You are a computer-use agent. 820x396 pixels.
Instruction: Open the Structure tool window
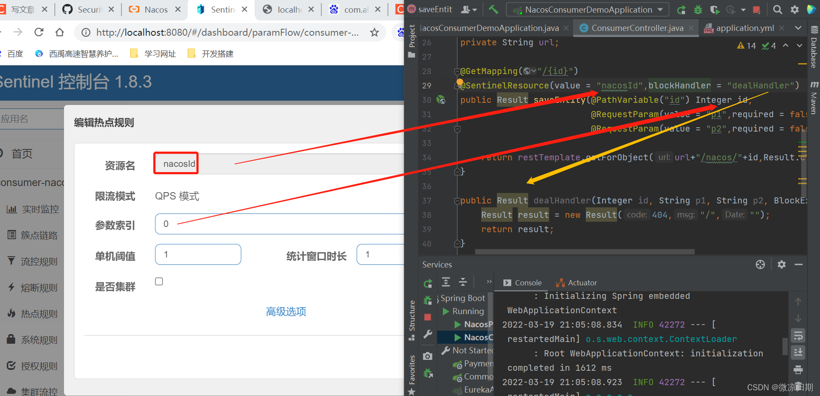(412, 320)
